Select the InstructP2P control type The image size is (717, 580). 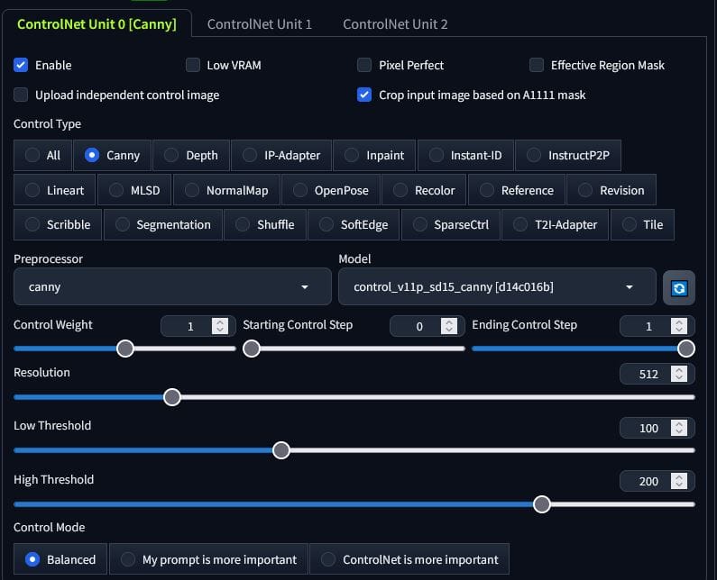coord(568,155)
